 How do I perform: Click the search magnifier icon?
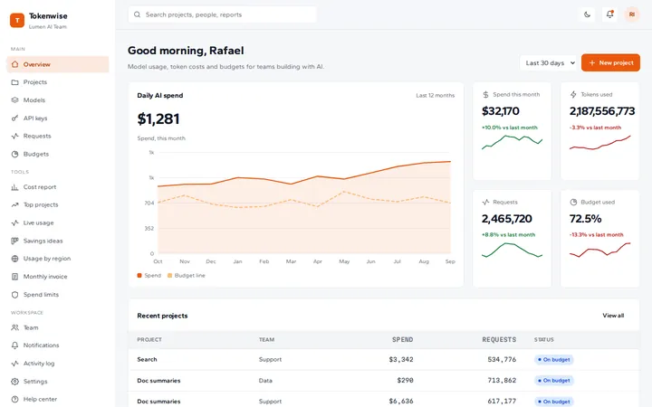(x=137, y=14)
